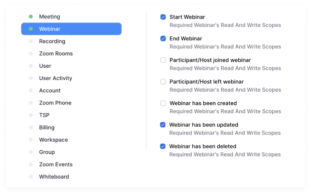311x195 pixels.
Task: Click gray status dot beside Zoom Rooms
Action: click(31, 53)
